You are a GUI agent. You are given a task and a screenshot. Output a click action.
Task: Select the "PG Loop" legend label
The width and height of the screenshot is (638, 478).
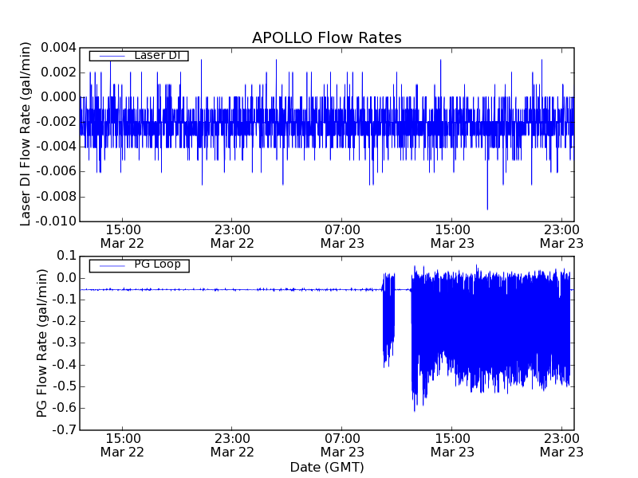point(157,264)
